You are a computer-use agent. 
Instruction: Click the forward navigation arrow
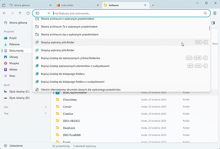[x=12, y=13]
